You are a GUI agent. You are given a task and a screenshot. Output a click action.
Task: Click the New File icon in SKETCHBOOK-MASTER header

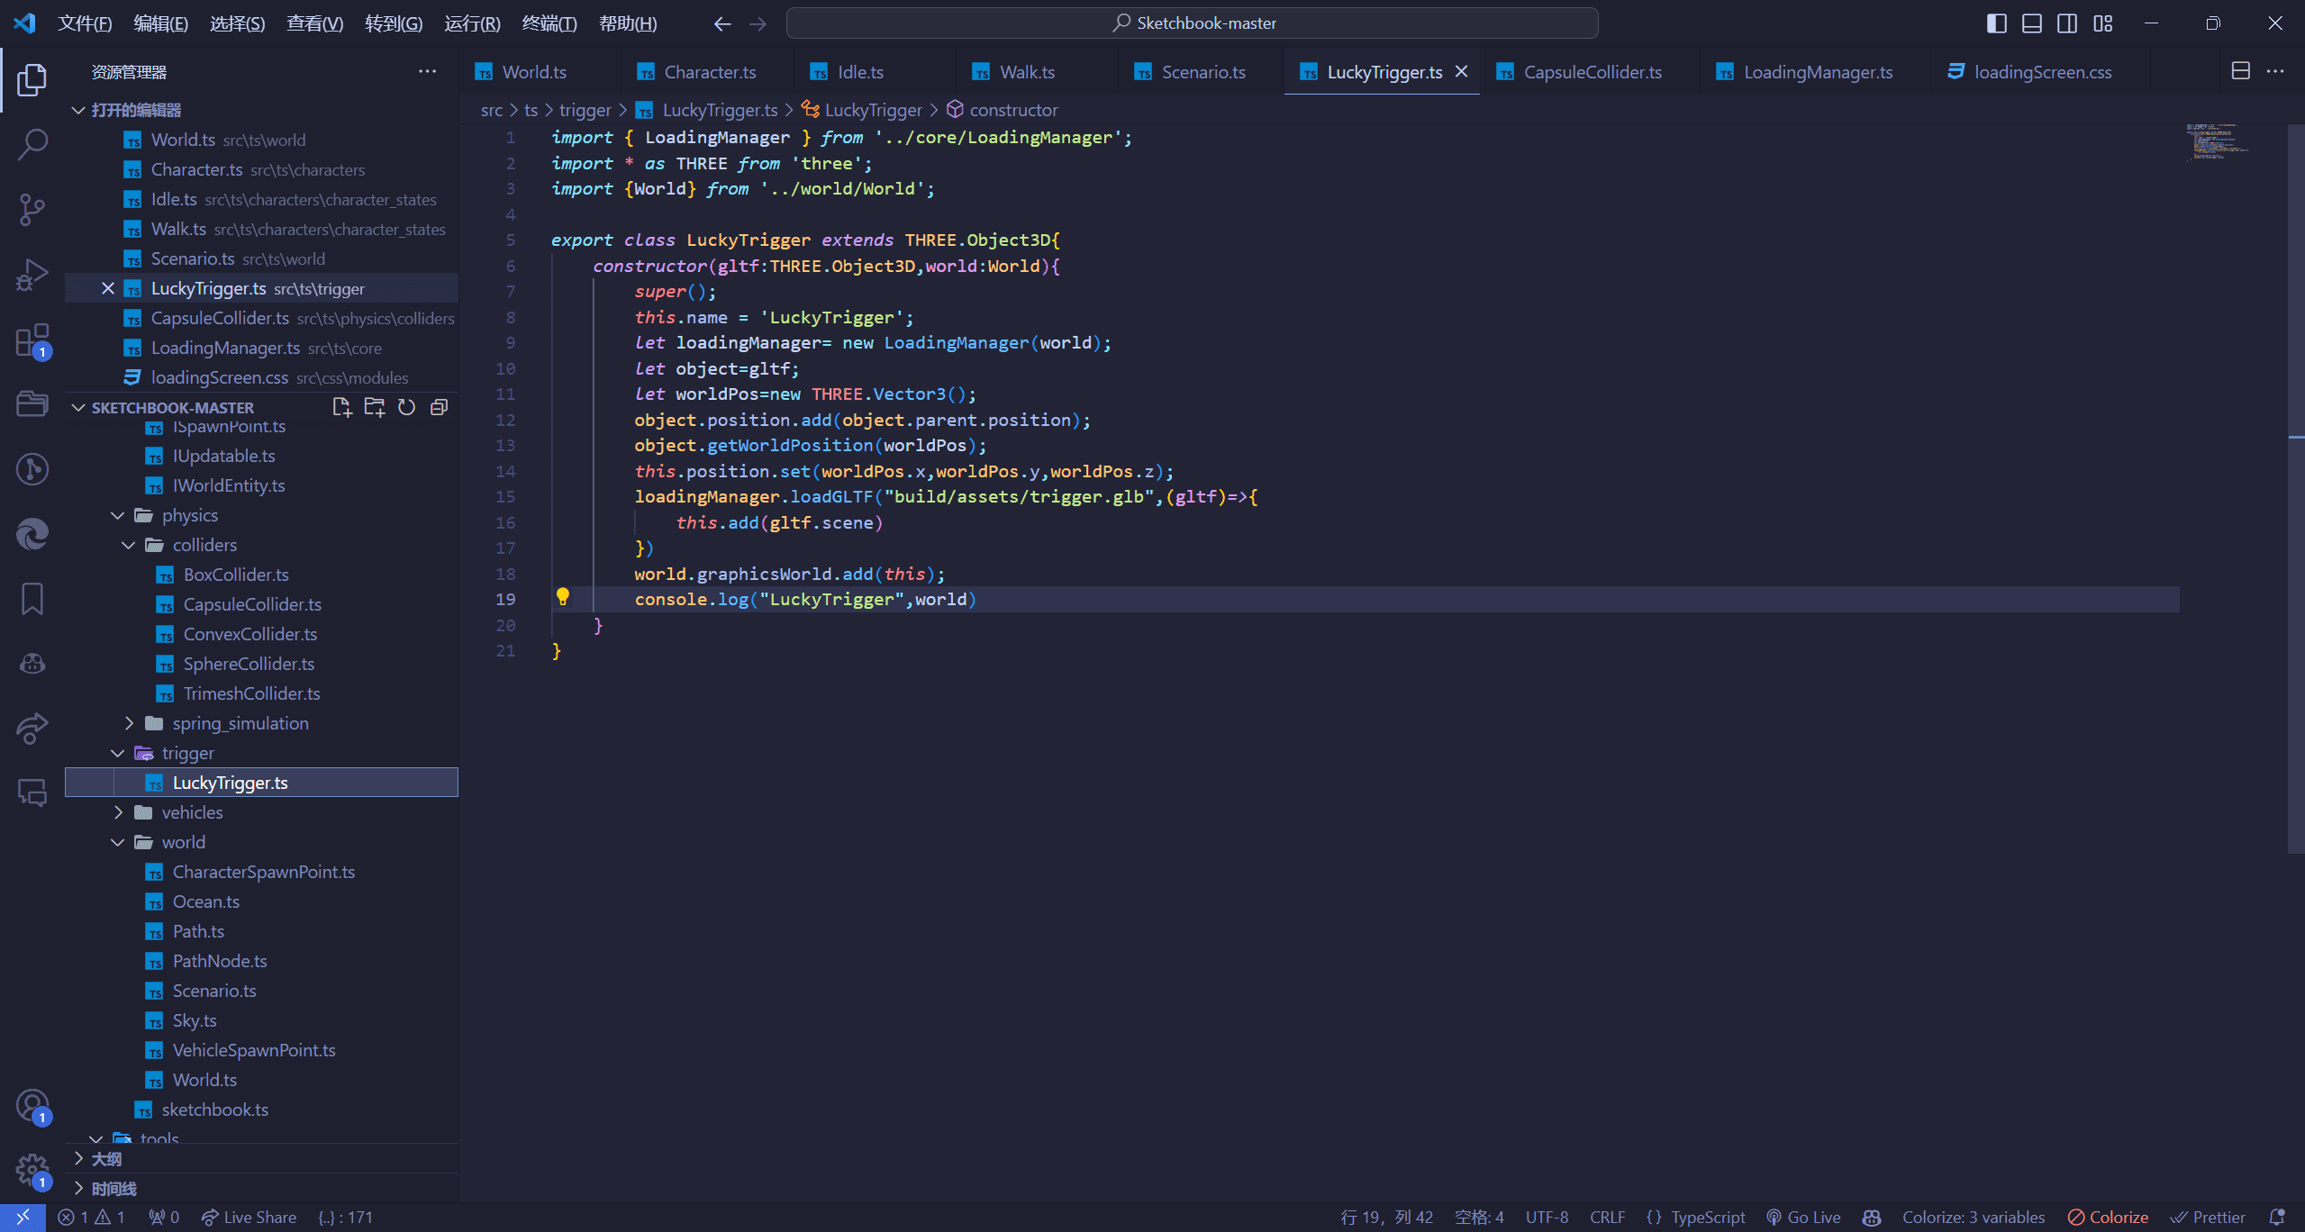[341, 407]
